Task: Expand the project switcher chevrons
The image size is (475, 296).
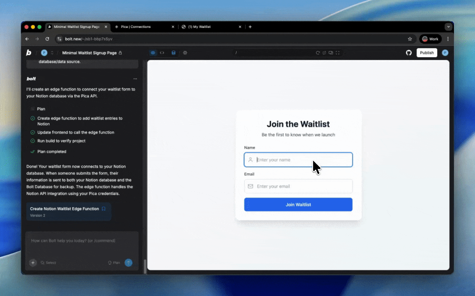Action: pos(52,53)
